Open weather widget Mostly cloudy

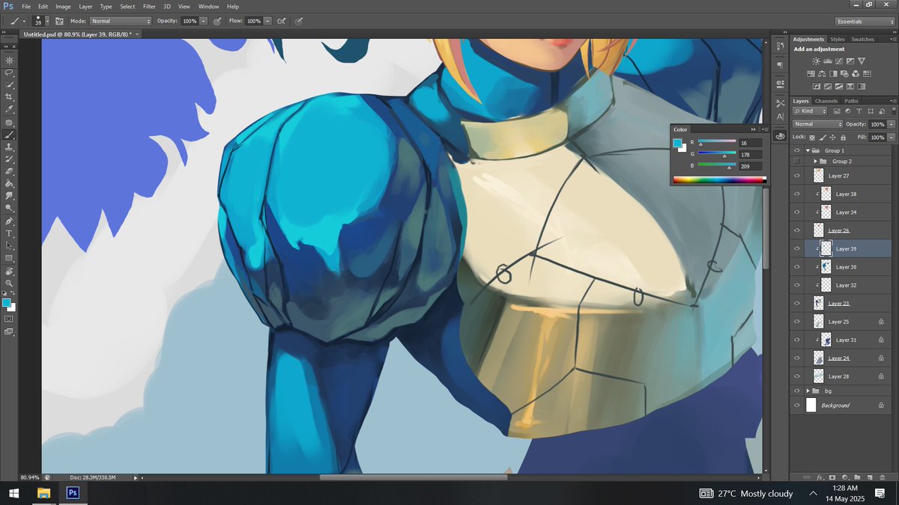coord(745,494)
